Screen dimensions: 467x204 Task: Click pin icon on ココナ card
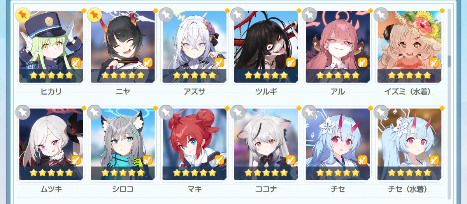click(238, 112)
